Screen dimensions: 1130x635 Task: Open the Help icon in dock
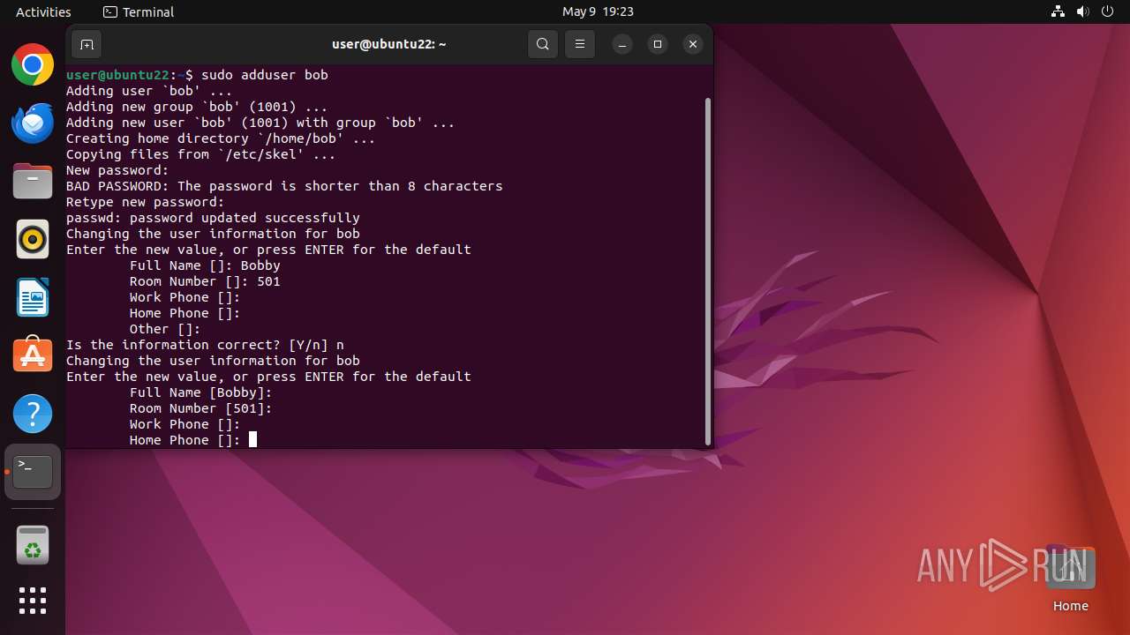tap(33, 414)
